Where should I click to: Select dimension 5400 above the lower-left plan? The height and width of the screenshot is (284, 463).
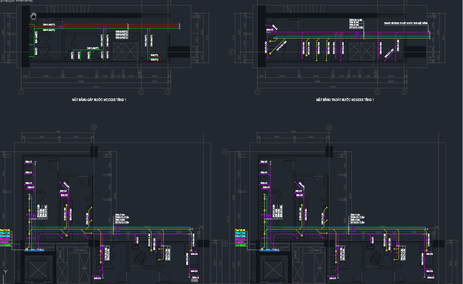click(58, 132)
